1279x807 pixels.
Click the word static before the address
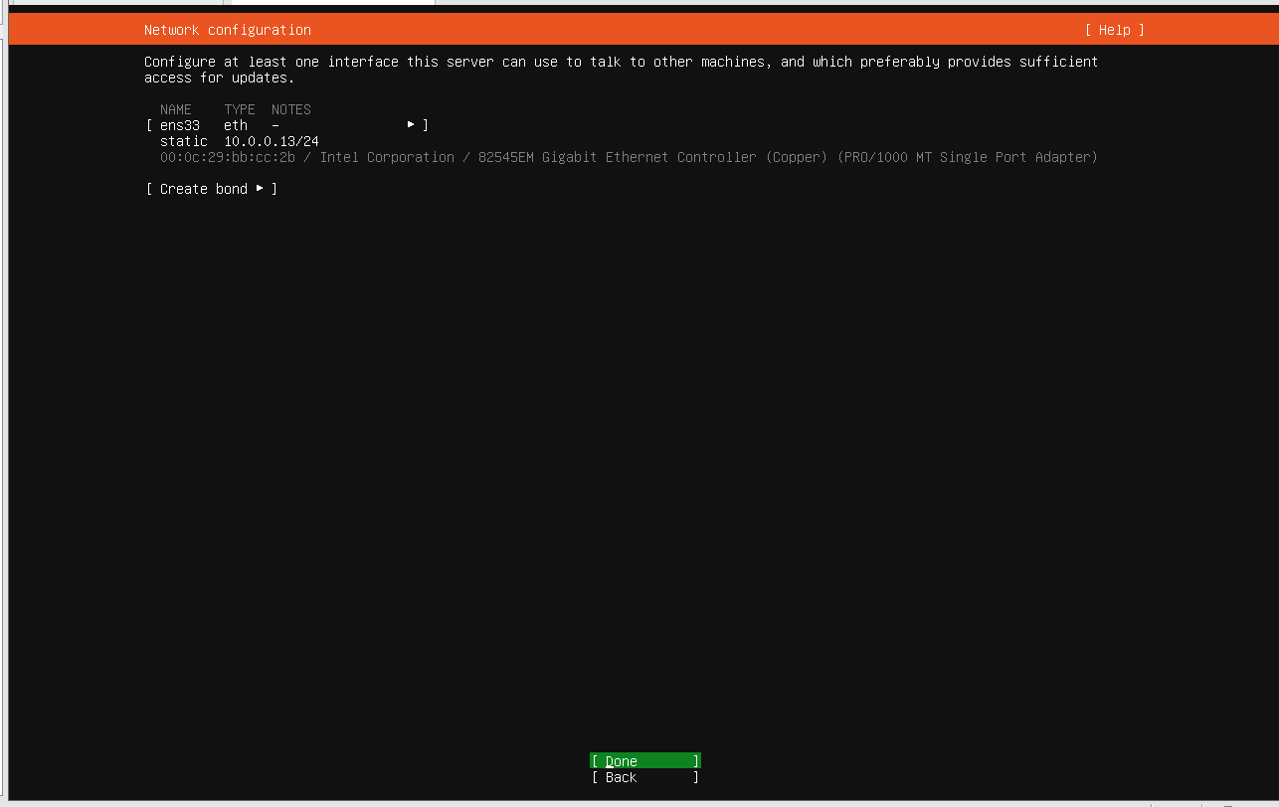coord(184,141)
